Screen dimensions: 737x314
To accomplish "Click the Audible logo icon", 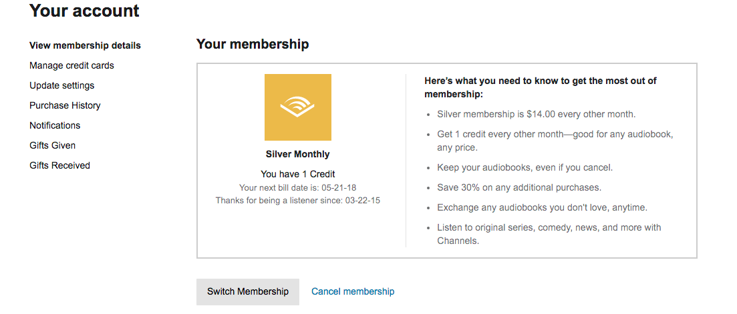I will click(x=297, y=107).
